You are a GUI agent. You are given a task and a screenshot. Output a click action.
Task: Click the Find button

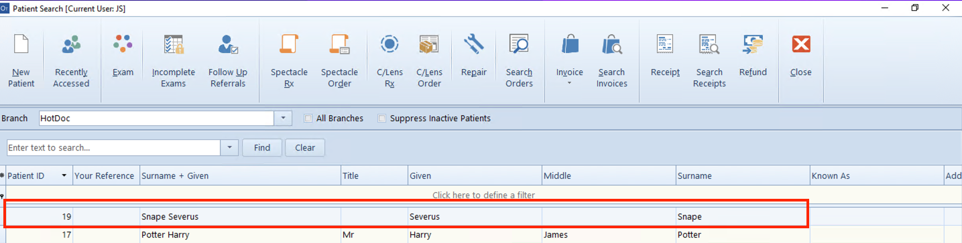[262, 147]
